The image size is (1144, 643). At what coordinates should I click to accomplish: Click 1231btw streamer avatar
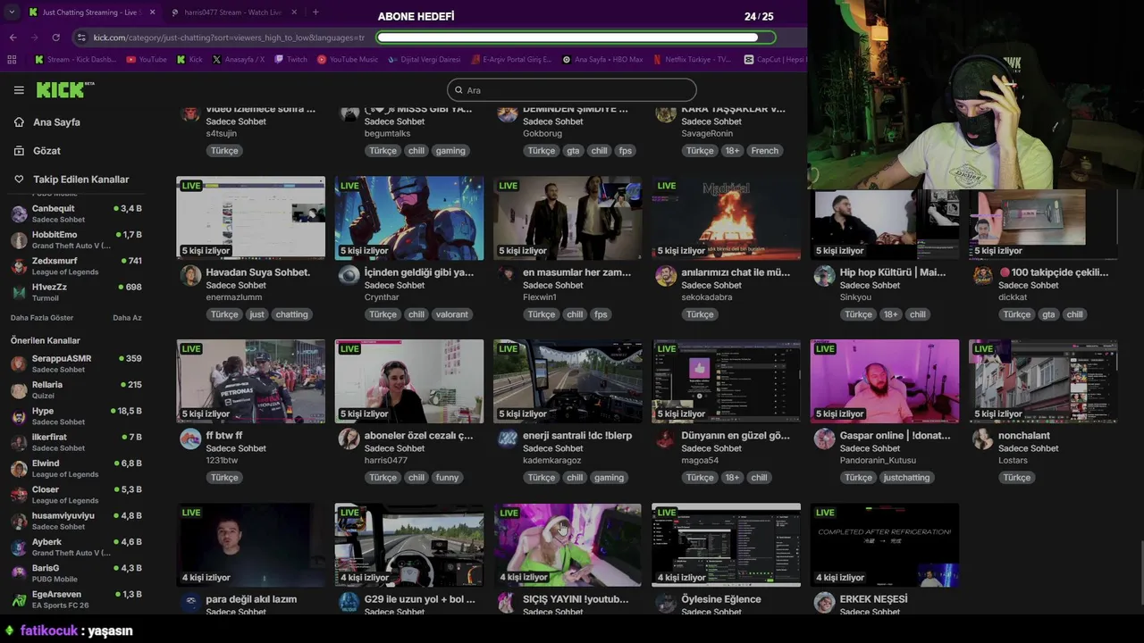[190, 438]
